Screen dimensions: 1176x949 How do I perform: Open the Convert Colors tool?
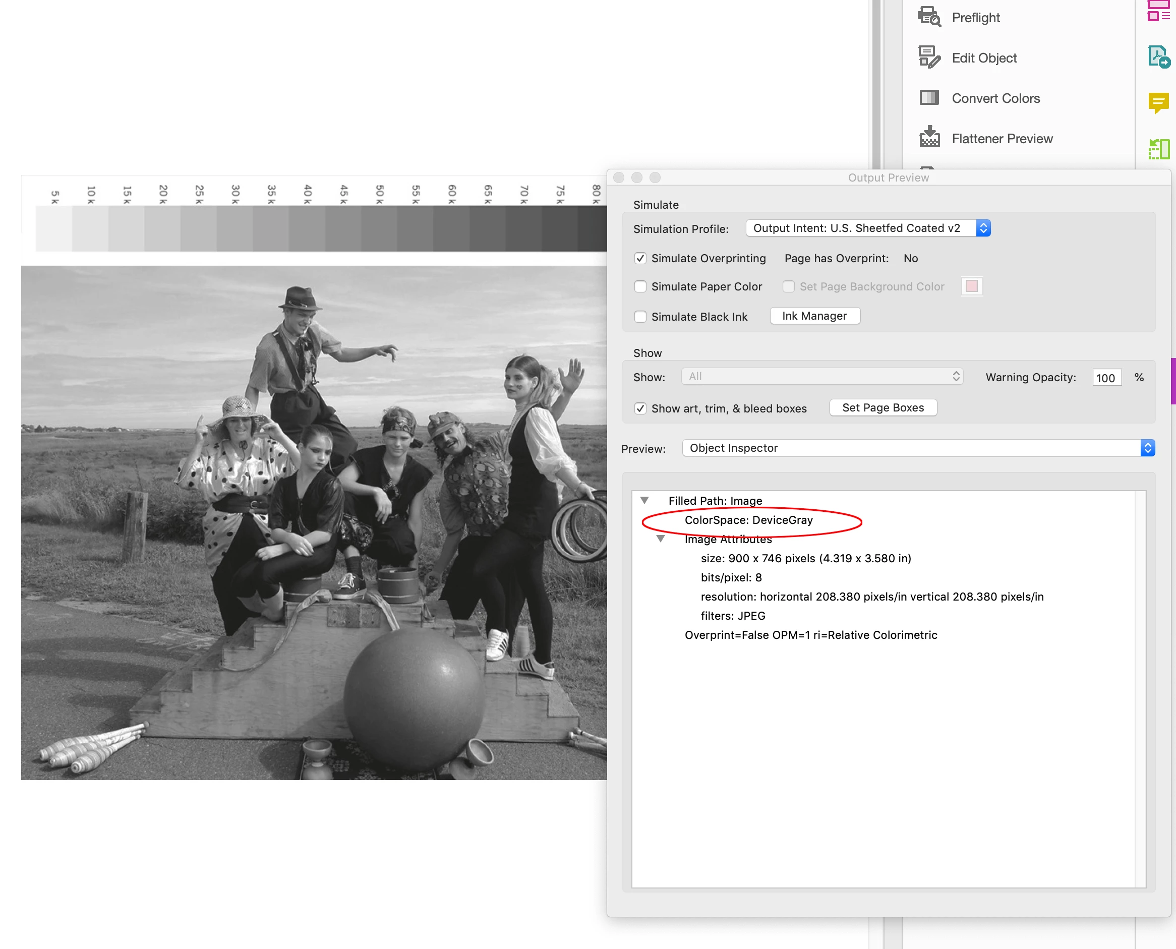[x=995, y=98]
